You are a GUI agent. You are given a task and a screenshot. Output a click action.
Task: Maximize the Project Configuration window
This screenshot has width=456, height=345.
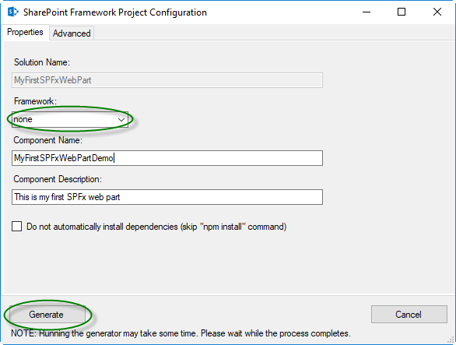coord(402,12)
